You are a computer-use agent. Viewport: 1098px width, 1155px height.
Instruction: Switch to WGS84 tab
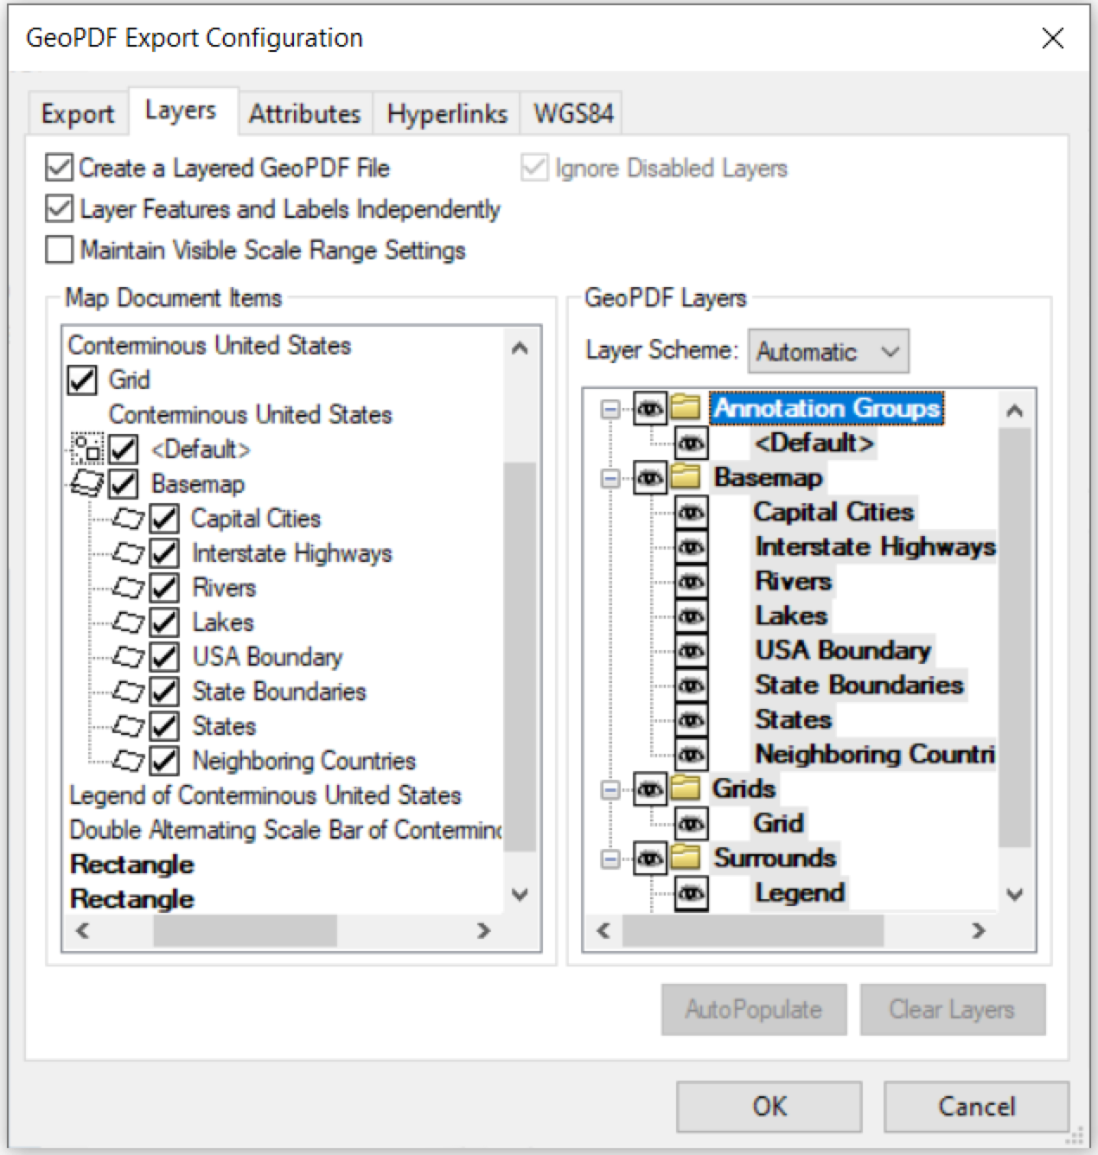point(573,113)
